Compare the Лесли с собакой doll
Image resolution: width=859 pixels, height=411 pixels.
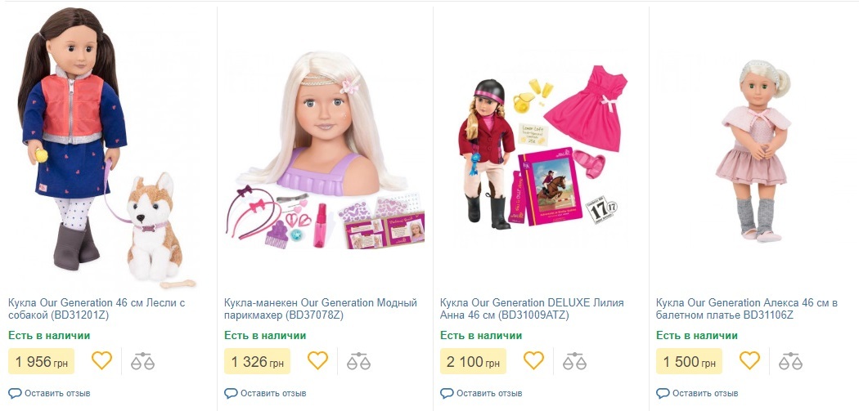point(142,361)
